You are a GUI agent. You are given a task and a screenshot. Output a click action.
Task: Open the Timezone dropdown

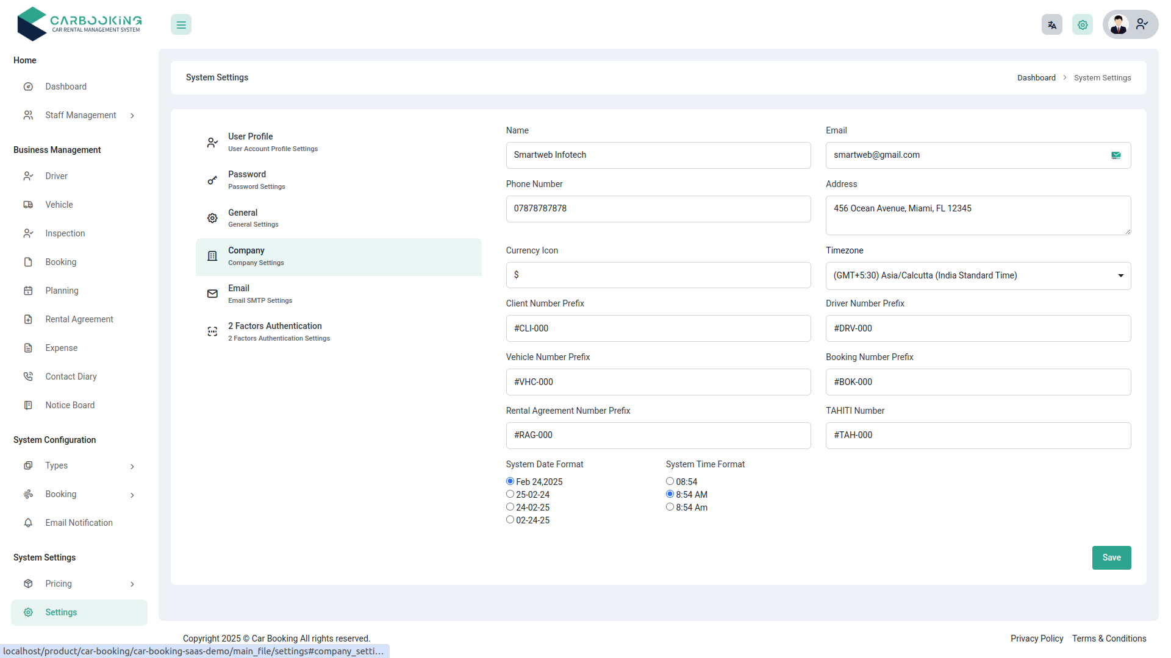click(x=978, y=275)
